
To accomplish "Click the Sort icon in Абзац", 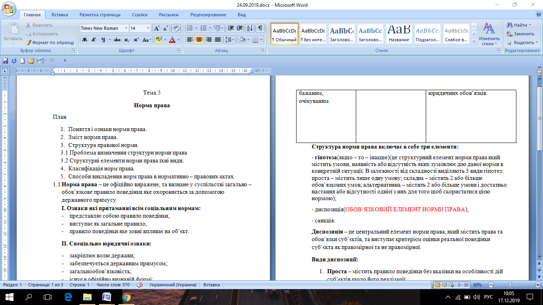I will pos(250,28).
